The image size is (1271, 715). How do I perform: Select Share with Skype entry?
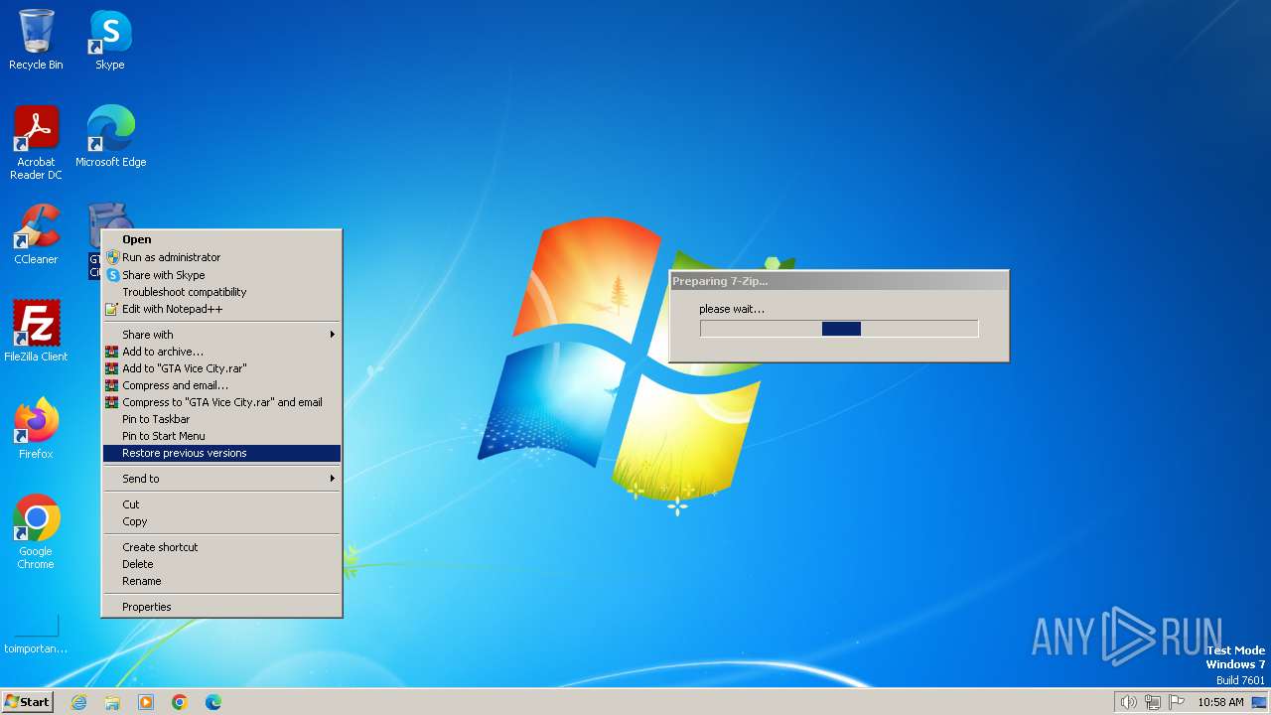[221, 275]
